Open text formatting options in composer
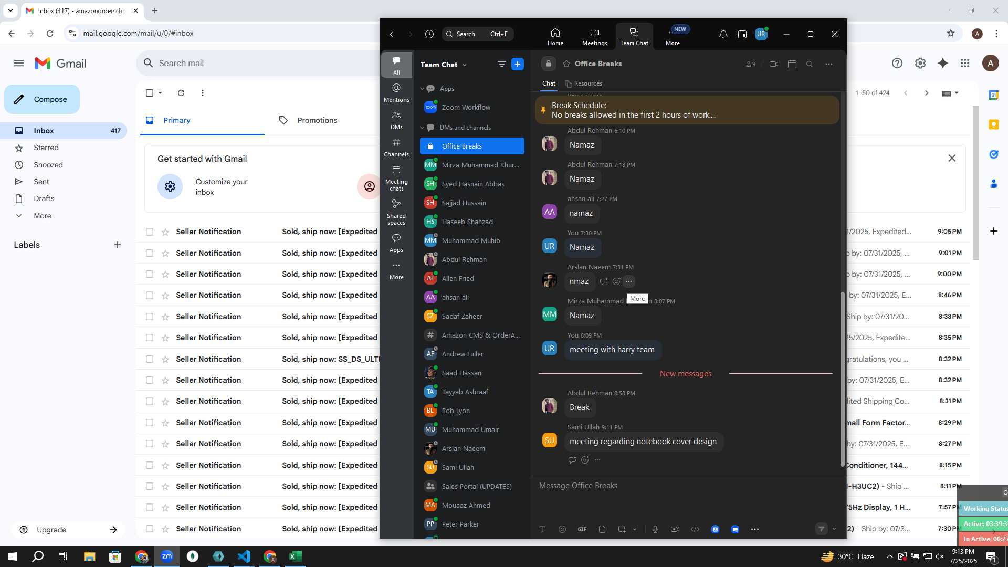This screenshot has width=1008, height=567. pos(542,529)
